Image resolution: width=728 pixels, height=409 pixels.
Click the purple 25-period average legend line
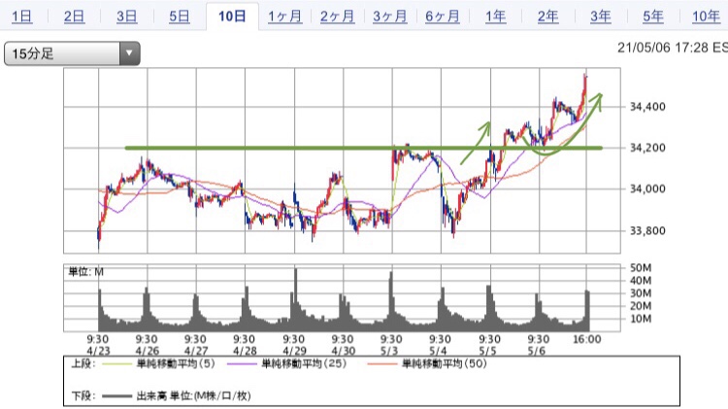(x=242, y=364)
